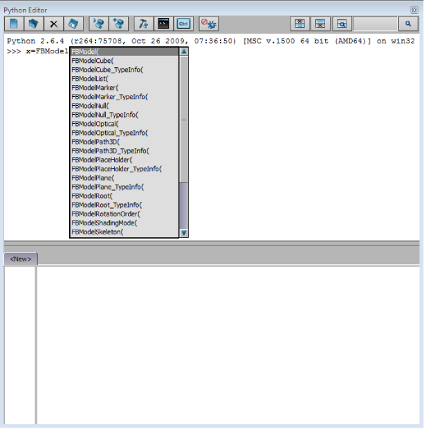Pick FBModelRotationOrder( suggestion
The width and height of the screenshot is (424, 428).
[x=125, y=214]
